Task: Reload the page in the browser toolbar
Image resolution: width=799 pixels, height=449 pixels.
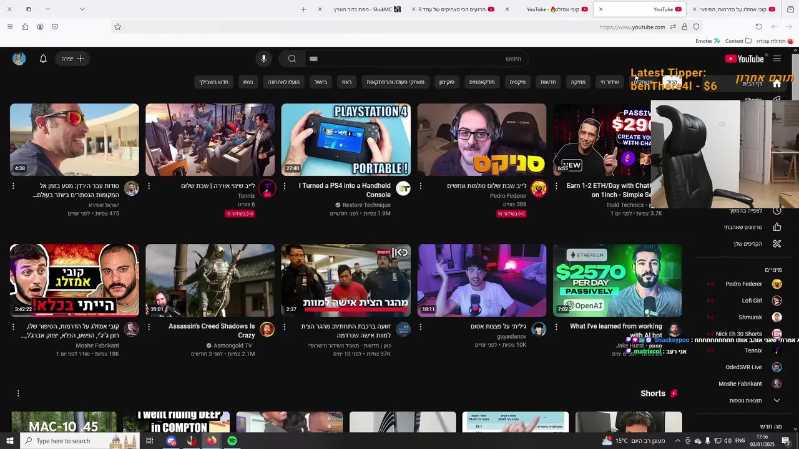Action: (x=758, y=27)
